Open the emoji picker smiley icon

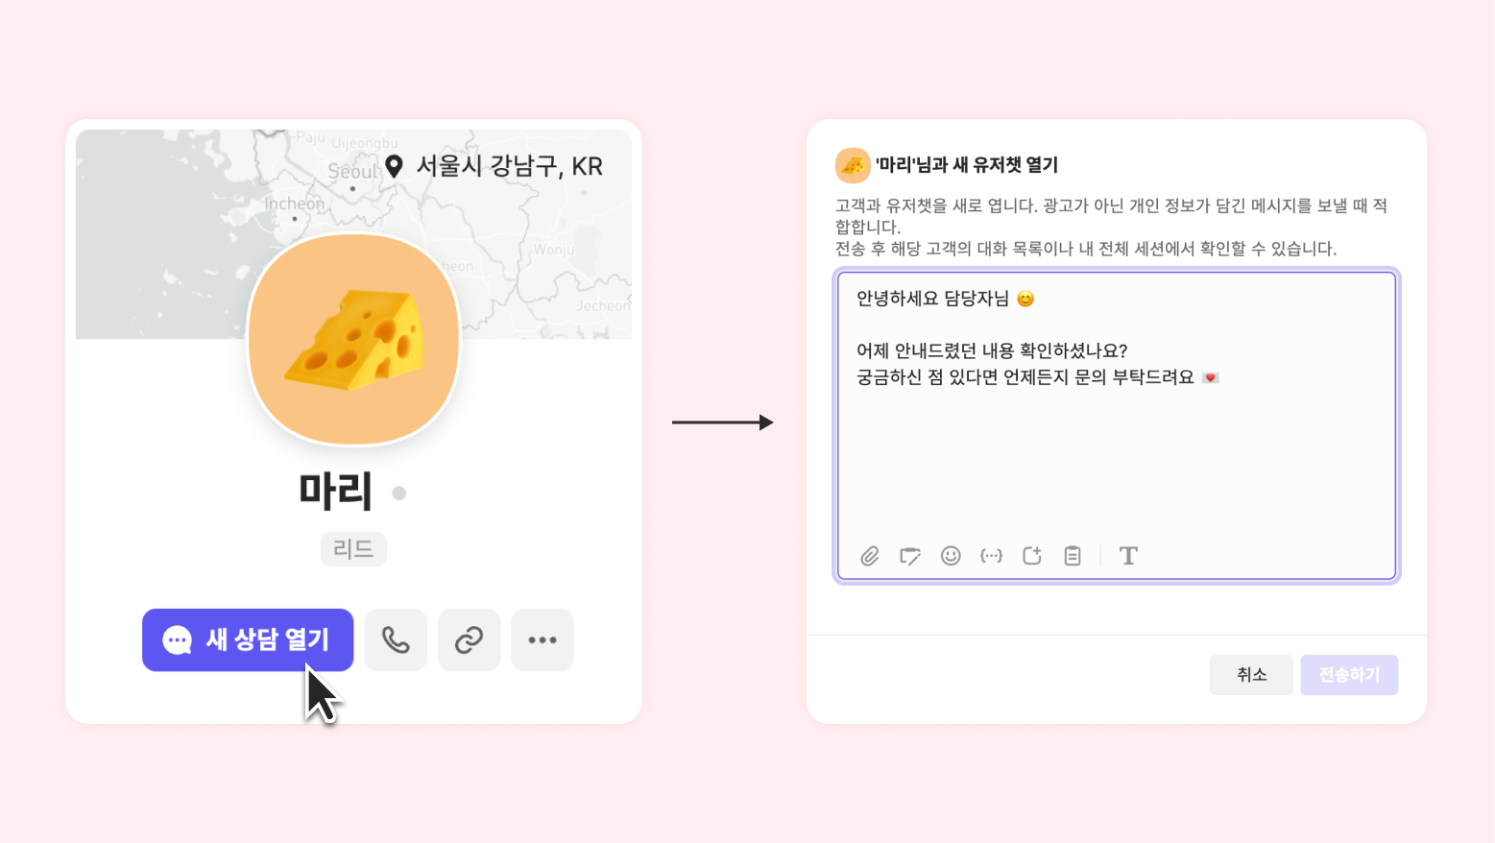point(951,556)
